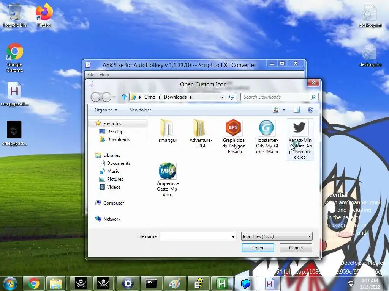This screenshot has width=389, height=291.
Task: Open the File menu in Ahk2Exe
Action: (90, 75)
